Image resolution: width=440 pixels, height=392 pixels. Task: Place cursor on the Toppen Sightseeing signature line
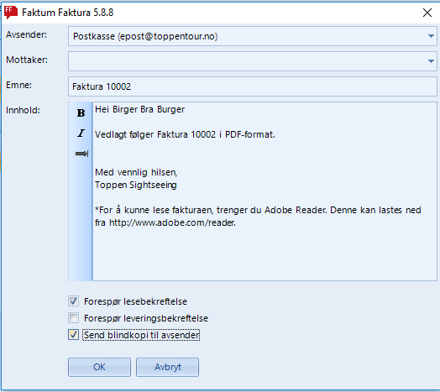136,185
